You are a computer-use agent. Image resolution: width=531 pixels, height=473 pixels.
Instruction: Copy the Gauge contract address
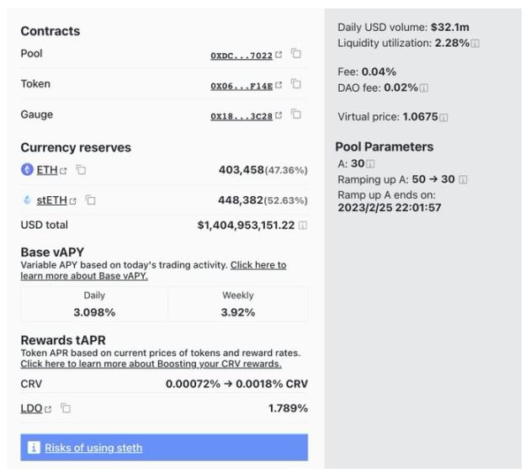pos(296,114)
